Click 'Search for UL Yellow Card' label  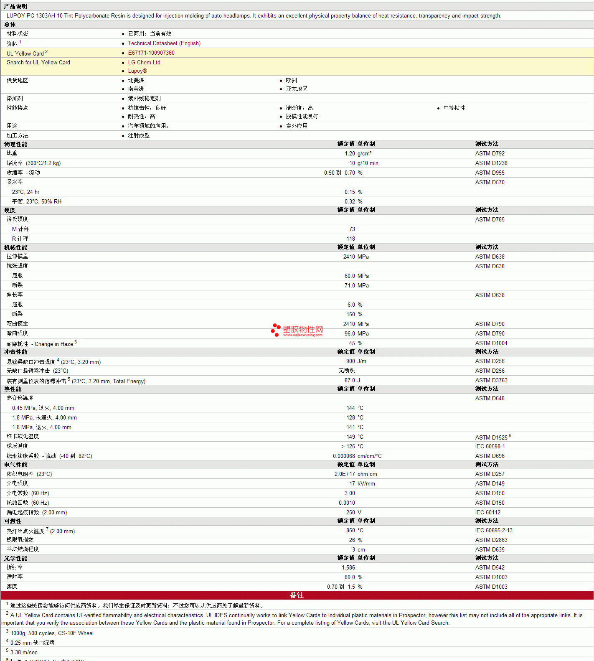[38, 62]
